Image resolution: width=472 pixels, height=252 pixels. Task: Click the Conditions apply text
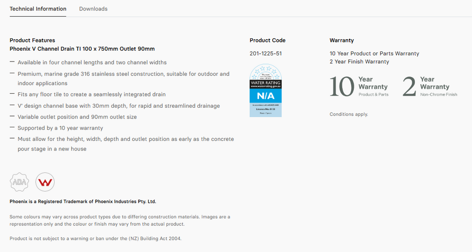(x=349, y=114)
